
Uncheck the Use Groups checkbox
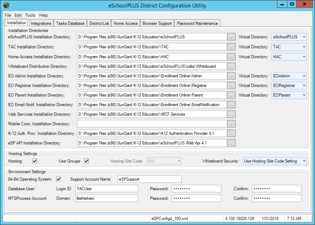tap(86, 161)
